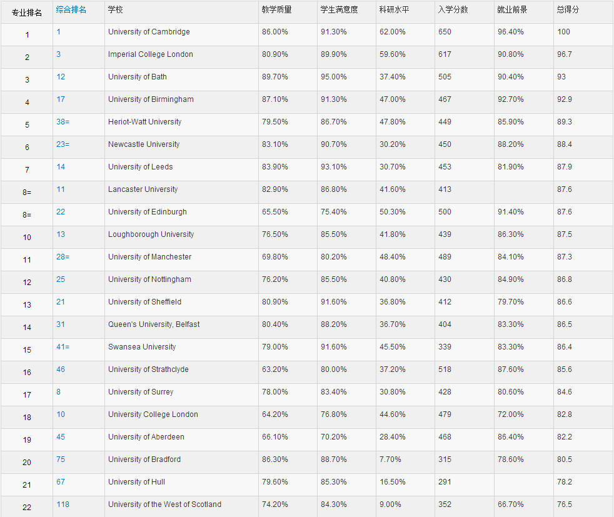This screenshot has width=614, height=517.
Task: Click overall rank 3 in Imperial College row
Action: pyautogui.click(x=59, y=54)
